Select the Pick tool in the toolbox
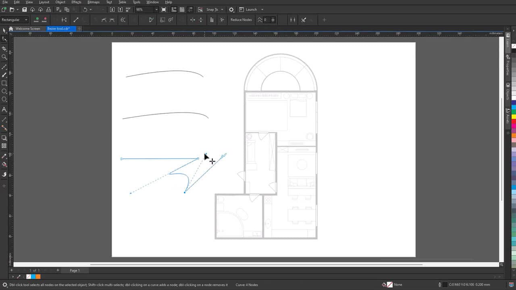Screen dimensions: 516x290 4,30
